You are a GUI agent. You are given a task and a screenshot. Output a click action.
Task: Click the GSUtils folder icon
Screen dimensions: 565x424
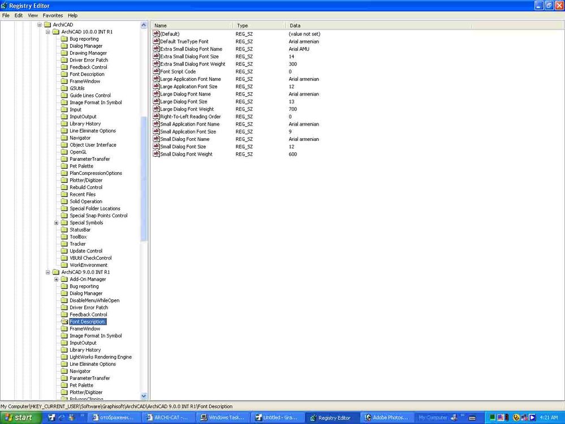(64, 88)
